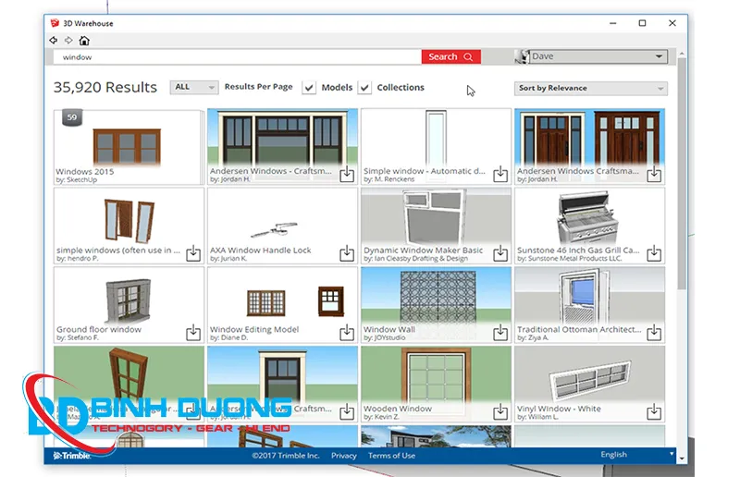Screen dimensions: 740x477
Task: Click the Traditional Ottoman Architect... title
Action: [x=579, y=329]
